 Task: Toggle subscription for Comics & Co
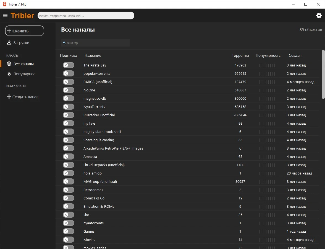pyautogui.click(x=69, y=198)
